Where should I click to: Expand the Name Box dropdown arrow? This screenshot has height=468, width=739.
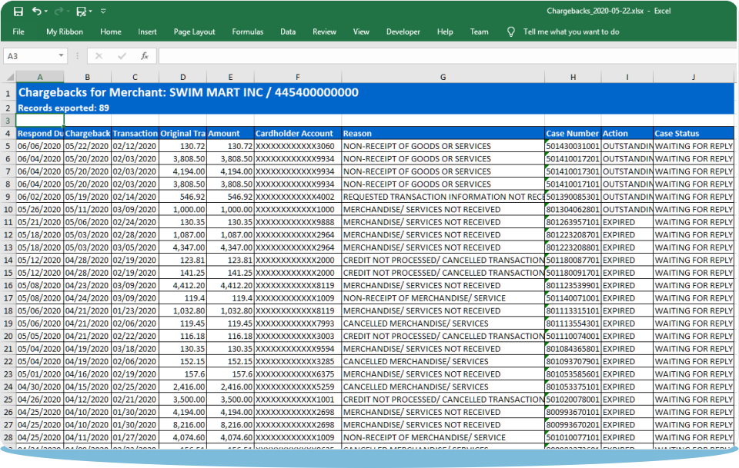pos(62,55)
